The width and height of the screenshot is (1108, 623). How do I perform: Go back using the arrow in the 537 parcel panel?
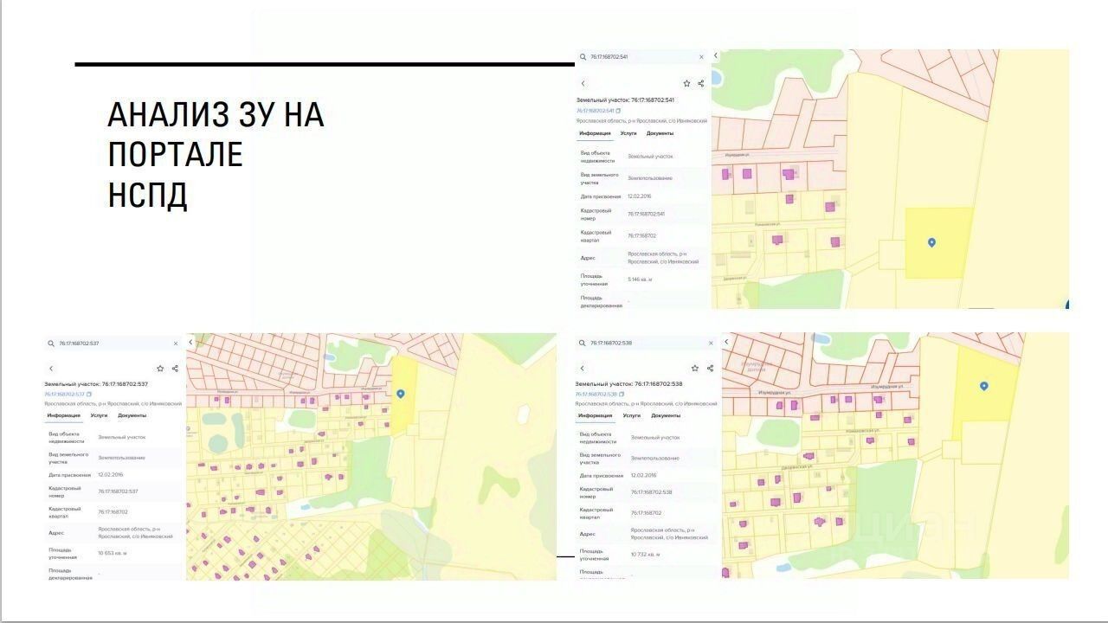tap(51, 369)
